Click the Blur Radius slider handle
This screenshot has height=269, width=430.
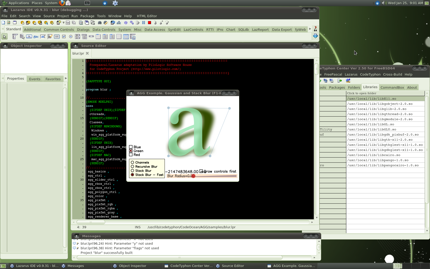(193, 176)
